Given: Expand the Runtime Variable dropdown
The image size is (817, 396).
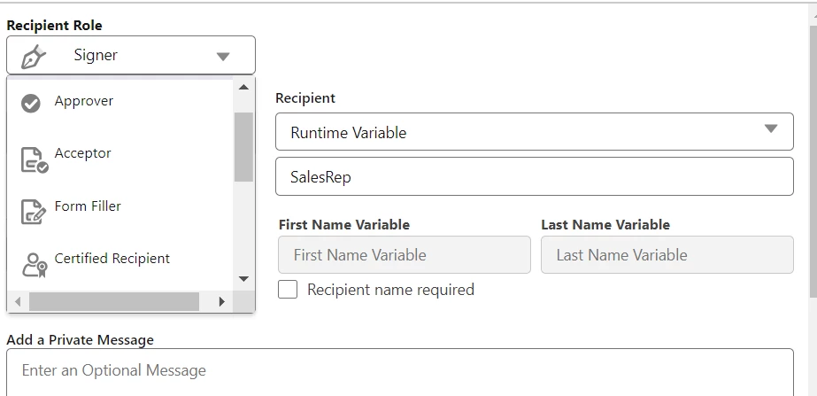Looking at the screenshot, I should click(771, 129).
